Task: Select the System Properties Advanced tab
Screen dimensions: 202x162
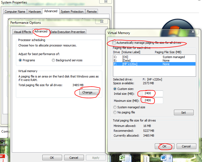Action: (x=51, y=11)
